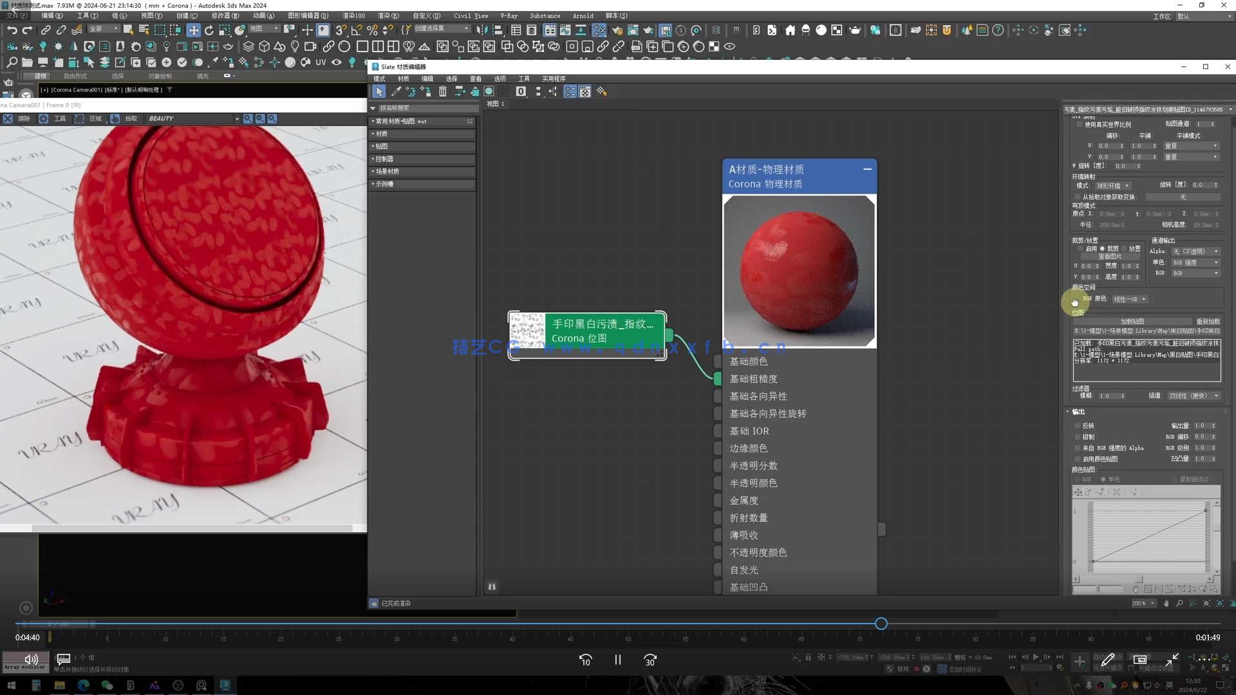Open the 实用程序 menu

[553, 79]
